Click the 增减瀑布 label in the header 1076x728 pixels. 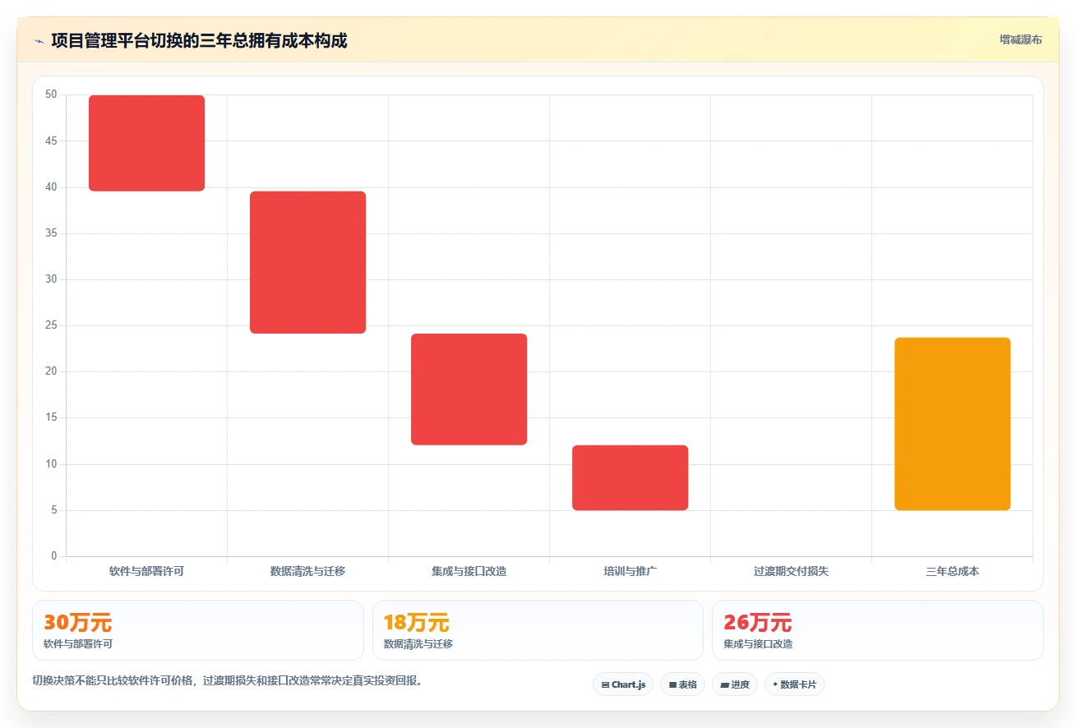[1020, 39]
